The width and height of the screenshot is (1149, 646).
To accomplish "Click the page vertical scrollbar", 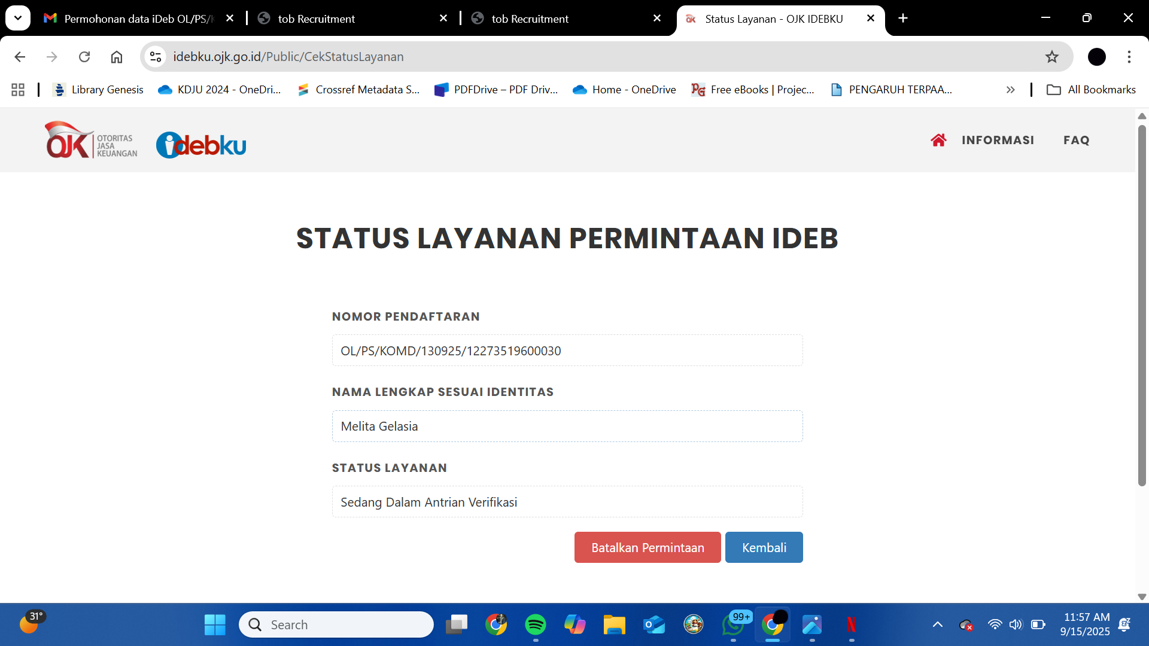I will (x=1142, y=305).
